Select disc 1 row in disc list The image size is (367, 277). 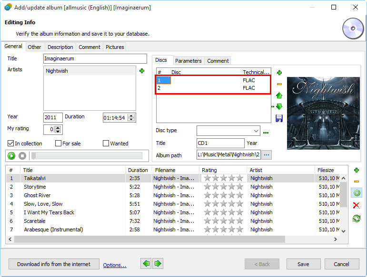[x=213, y=80]
